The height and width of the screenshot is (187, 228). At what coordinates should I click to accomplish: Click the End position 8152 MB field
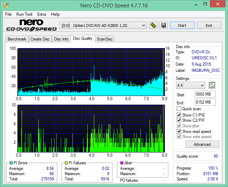pos(205,102)
